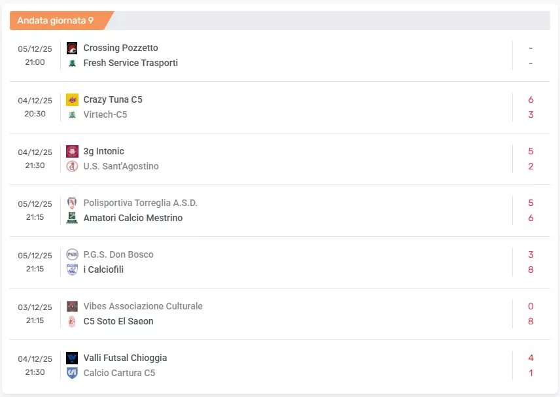The image size is (560, 397).
Task: Click the P.G.S. Don Bosco logo
Action: coord(72,254)
